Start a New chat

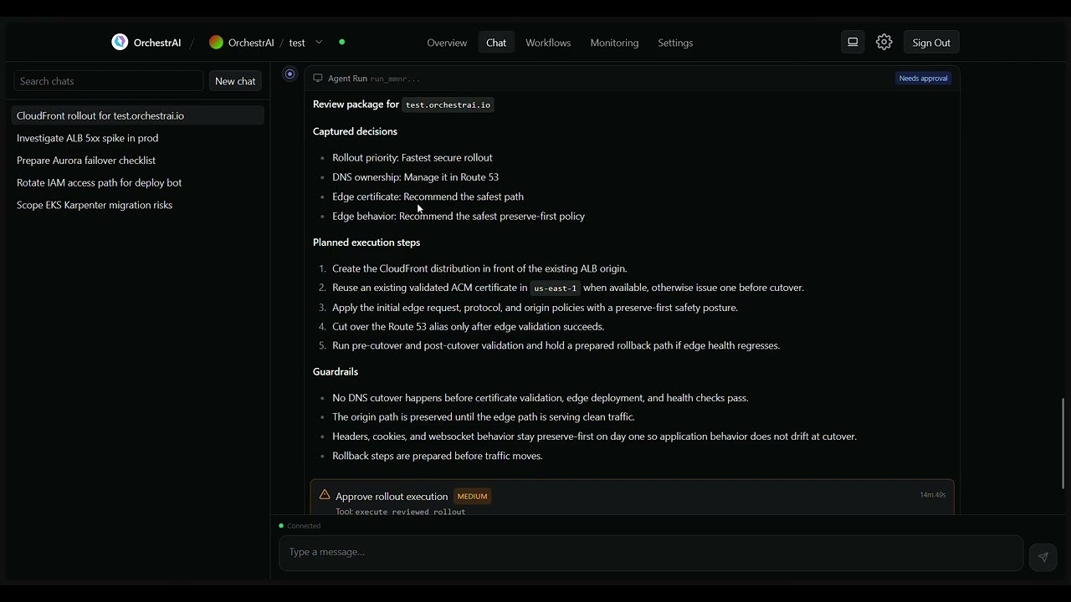point(235,81)
